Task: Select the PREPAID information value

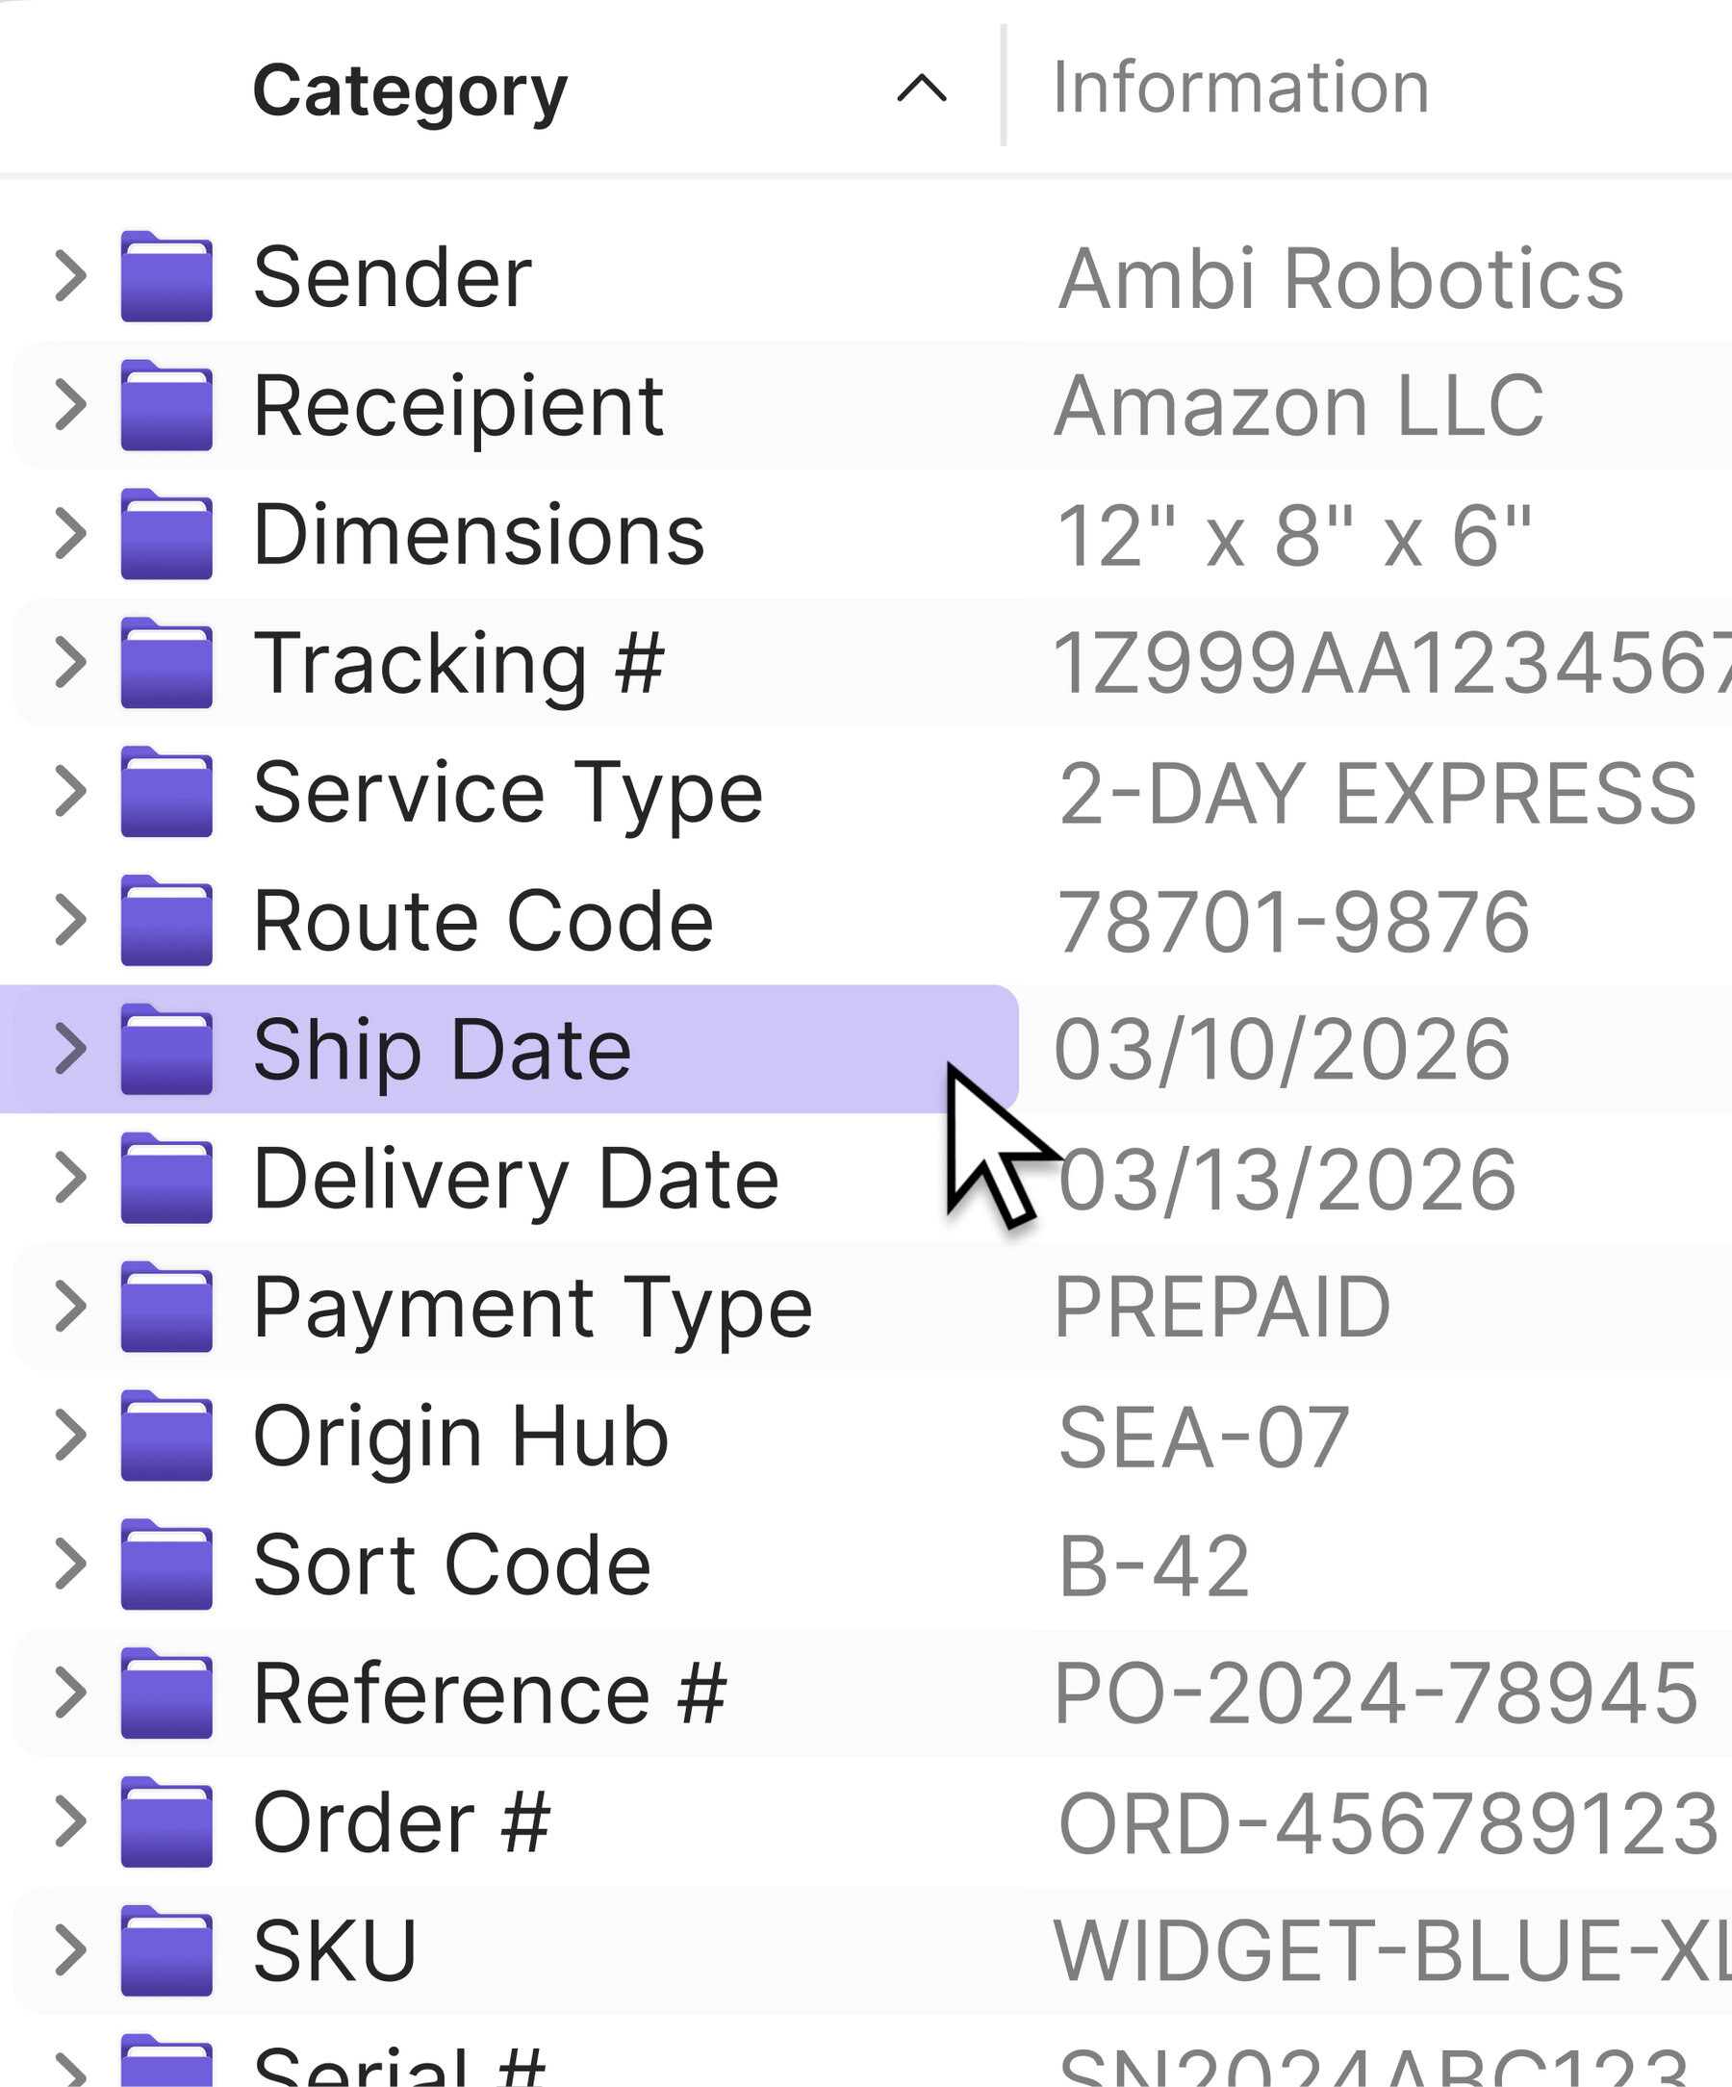Action: point(1223,1308)
